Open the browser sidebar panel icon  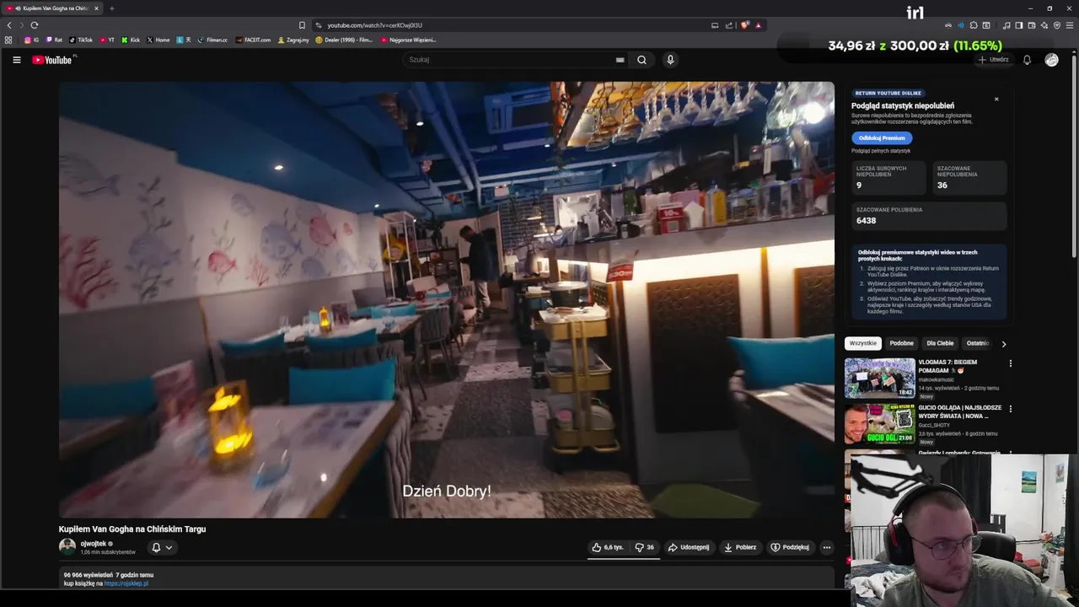[1019, 25]
